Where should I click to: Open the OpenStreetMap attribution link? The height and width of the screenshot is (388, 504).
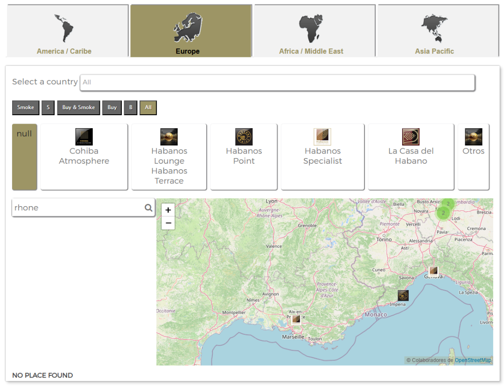pyautogui.click(x=473, y=360)
